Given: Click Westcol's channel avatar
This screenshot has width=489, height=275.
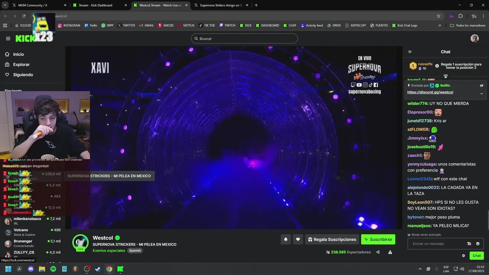Looking at the screenshot, I should 81,243.
